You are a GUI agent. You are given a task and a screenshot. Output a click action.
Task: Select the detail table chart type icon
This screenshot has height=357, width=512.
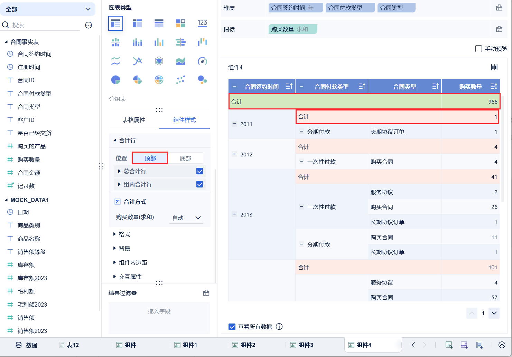pyautogui.click(x=159, y=23)
